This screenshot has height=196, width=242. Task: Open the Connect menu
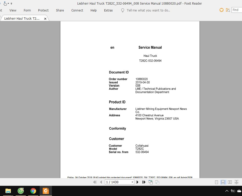coord(77,10)
